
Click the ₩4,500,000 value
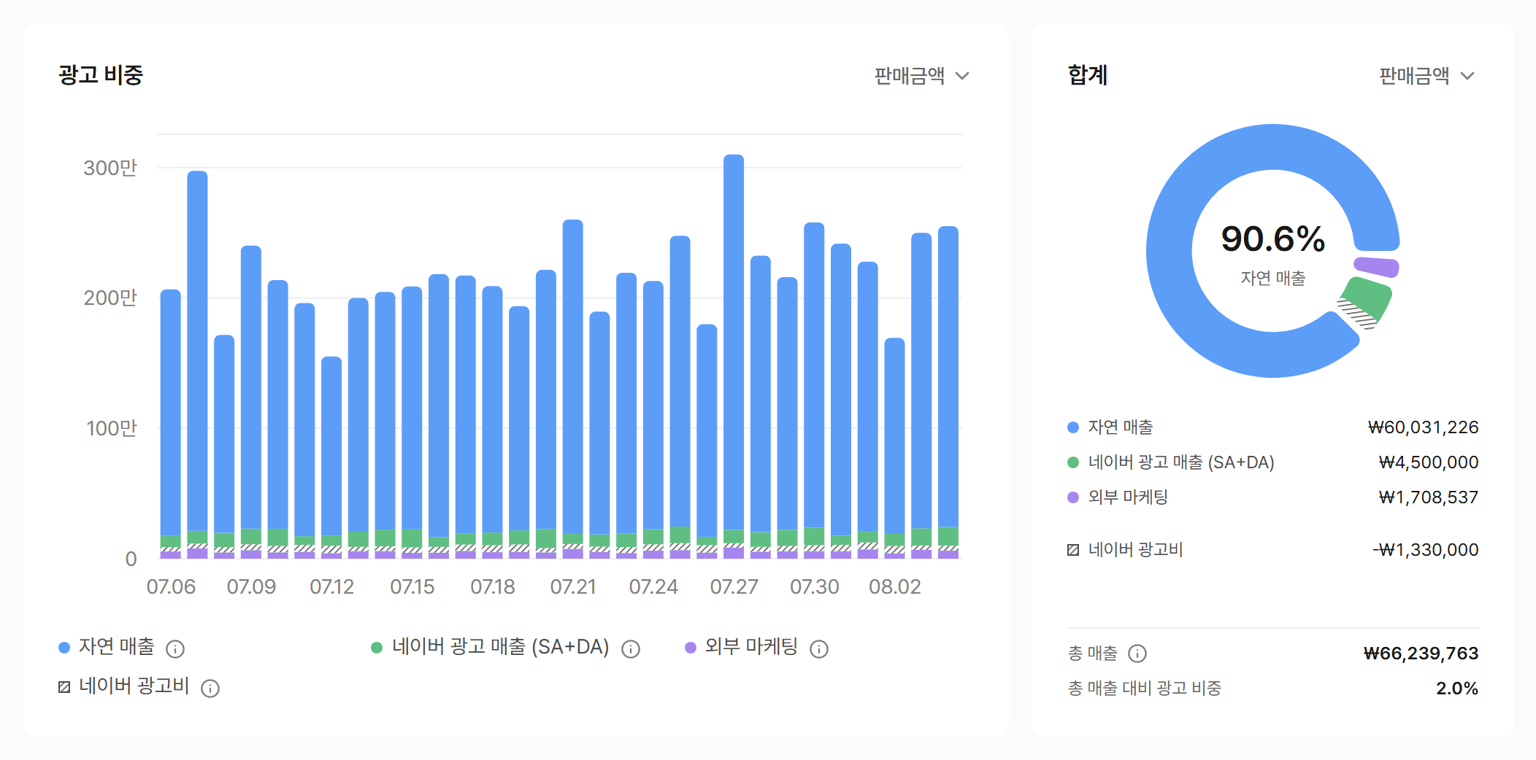(1429, 462)
